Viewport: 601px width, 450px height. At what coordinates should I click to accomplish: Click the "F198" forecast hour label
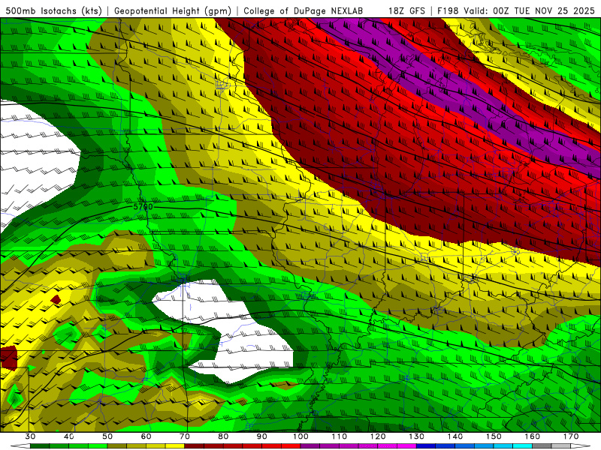448,10
